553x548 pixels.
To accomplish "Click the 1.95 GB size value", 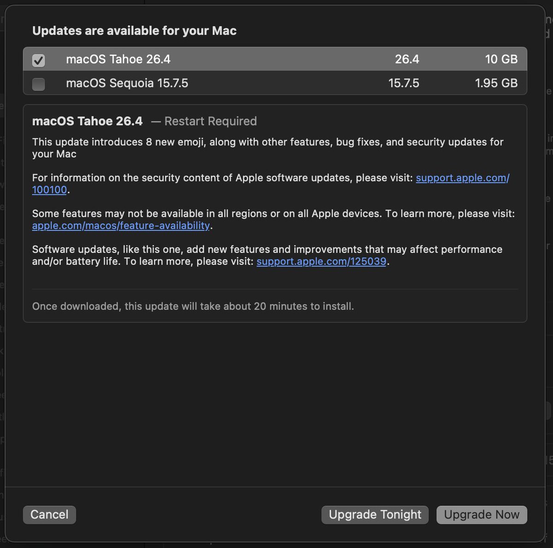I will pos(496,83).
